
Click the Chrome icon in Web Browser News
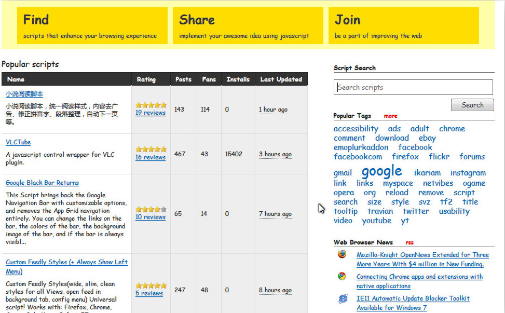(x=342, y=277)
